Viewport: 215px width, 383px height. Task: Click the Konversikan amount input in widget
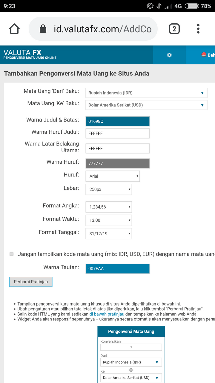pos(131,347)
